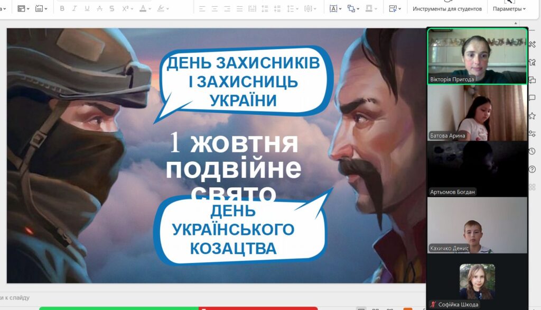Click the superscript X² icon
541x310 pixels.
coord(125,8)
